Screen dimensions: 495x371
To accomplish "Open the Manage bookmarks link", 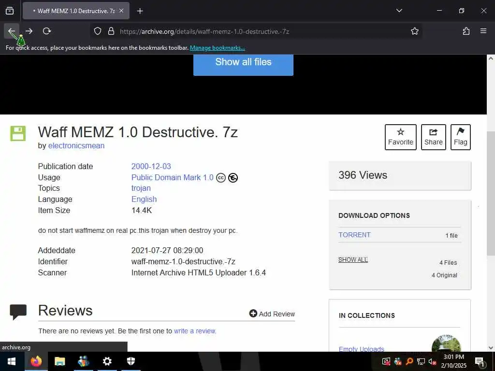I will (x=217, y=48).
